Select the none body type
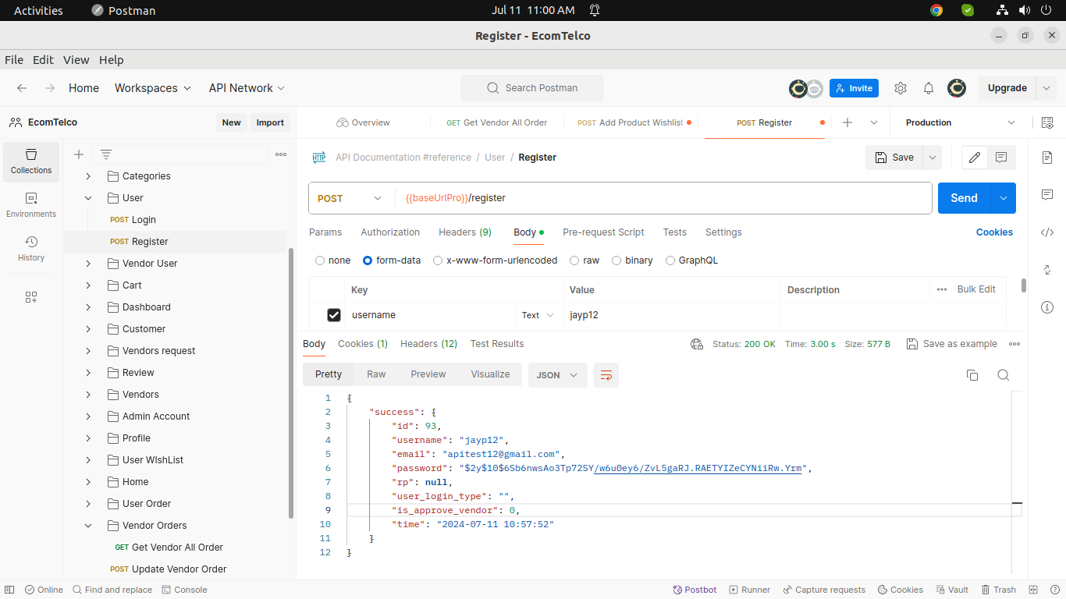Image resolution: width=1066 pixels, height=599 pixels. click(x=333, y=261)
